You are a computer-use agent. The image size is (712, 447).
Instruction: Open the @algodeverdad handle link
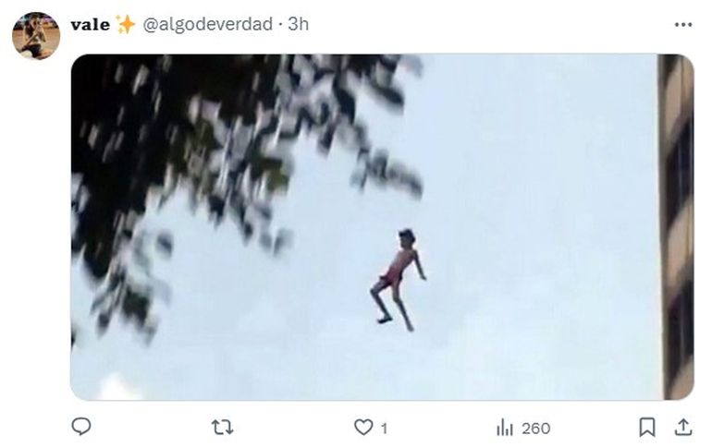click(208, 24)
